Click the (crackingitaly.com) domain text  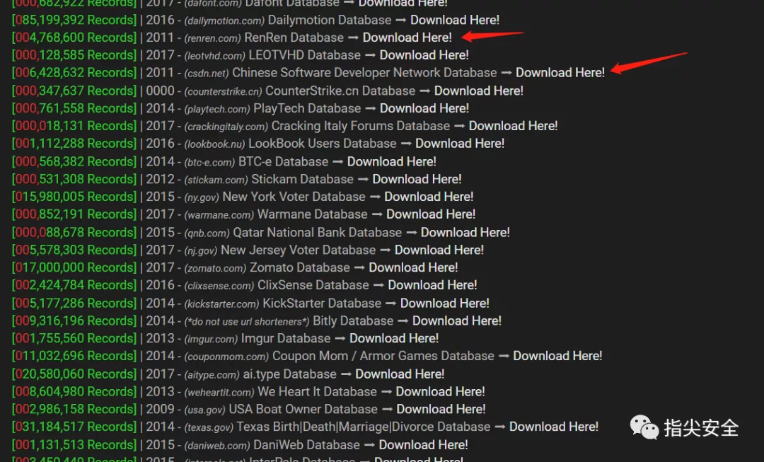coord(226,127)
